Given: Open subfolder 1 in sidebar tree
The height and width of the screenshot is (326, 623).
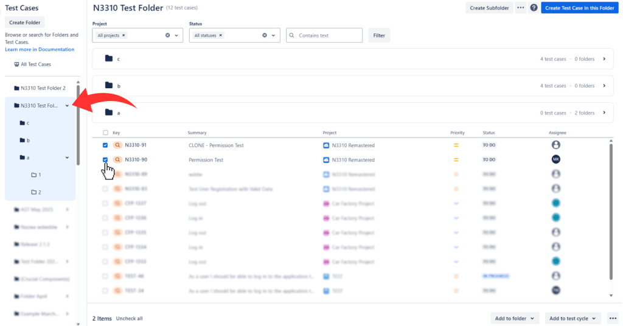Looking at the screenshot, I should (x=40, y=175).
